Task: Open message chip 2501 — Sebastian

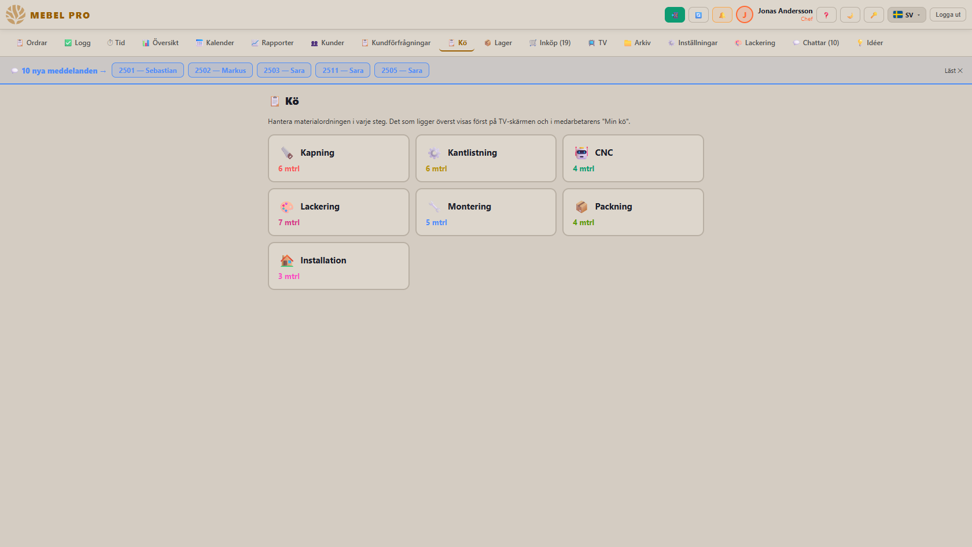Action: click(x=148, y=71)
